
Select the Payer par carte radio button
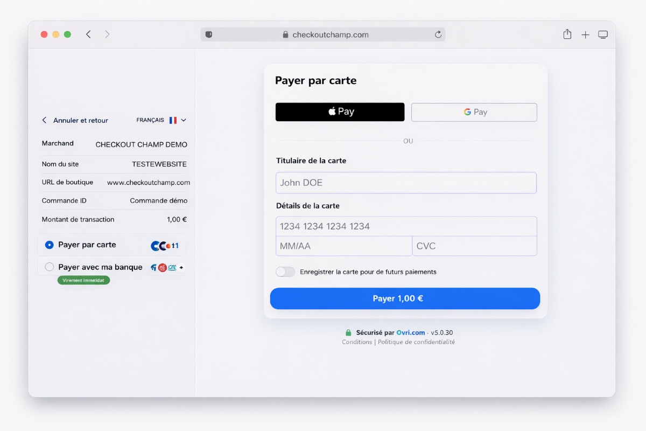(50, 245)
